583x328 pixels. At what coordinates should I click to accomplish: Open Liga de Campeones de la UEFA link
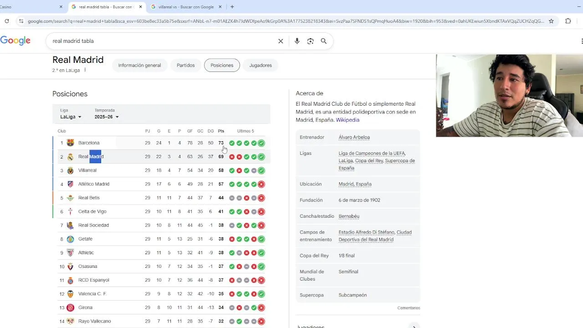point(372,153)
